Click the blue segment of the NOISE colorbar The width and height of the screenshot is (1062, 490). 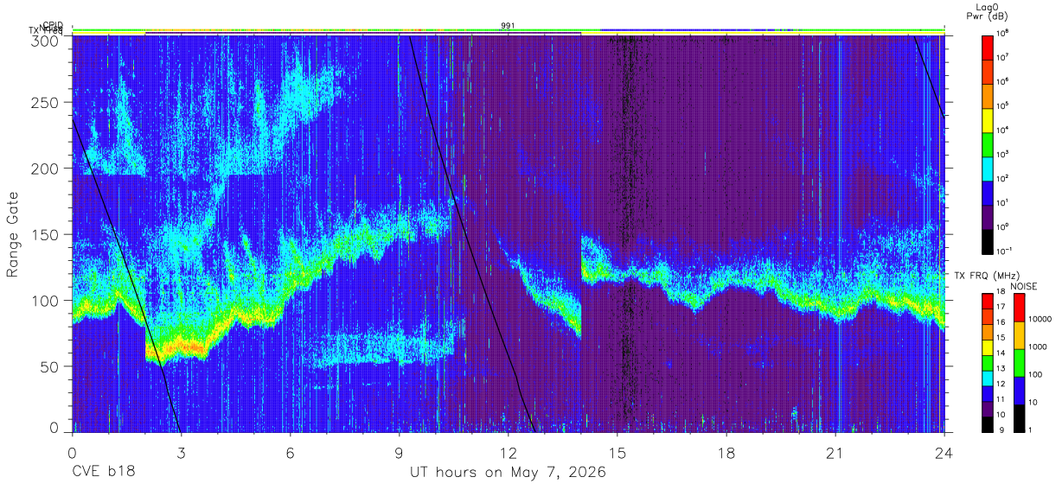[1019, 390]
